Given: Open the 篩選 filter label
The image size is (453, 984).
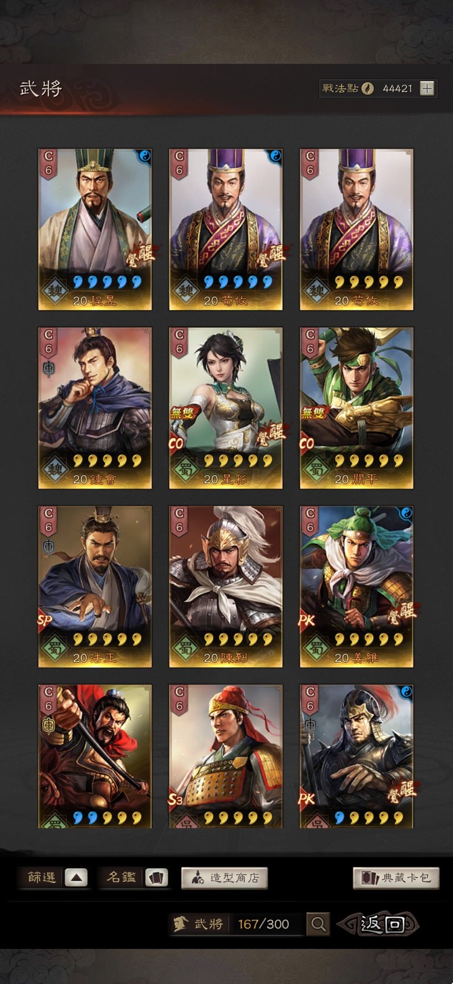Looking at the screenshot, I should (42, 877).
